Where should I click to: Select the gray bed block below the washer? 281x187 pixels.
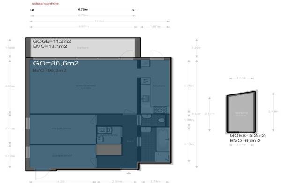tap(108, 150)
